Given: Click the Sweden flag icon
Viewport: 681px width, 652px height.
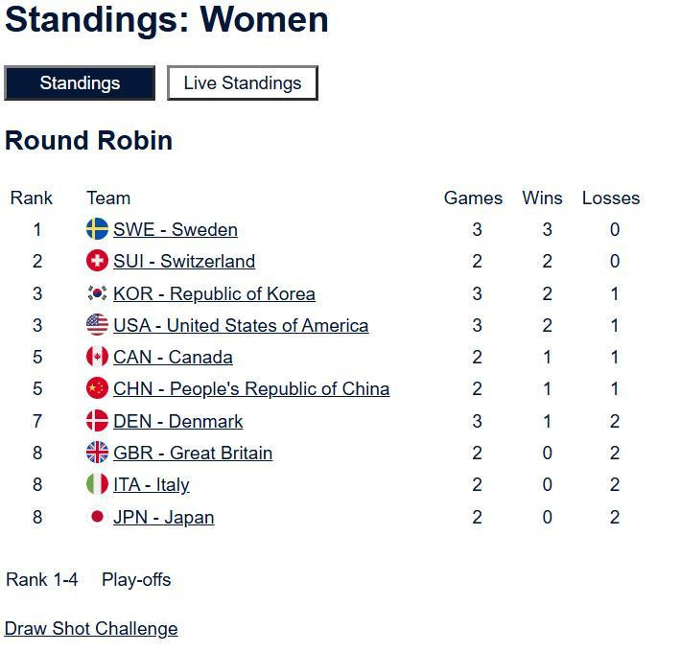Looking at the screenshot, I should [x=97, y=229].
